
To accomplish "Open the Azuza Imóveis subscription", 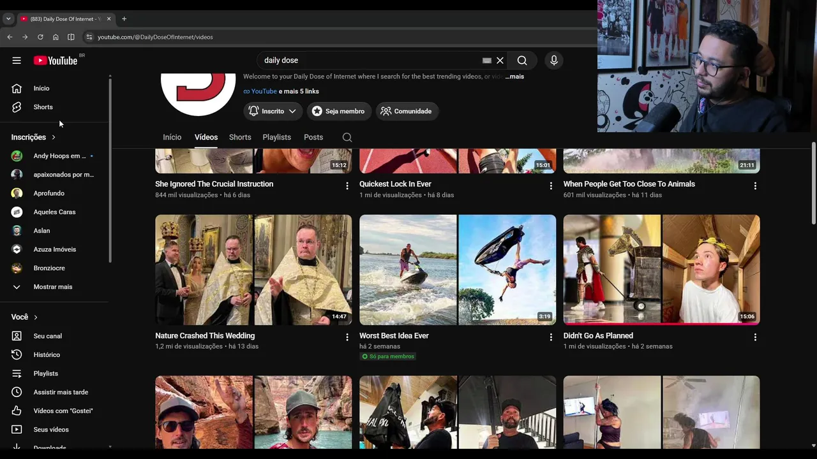I will tap(56, 249).
